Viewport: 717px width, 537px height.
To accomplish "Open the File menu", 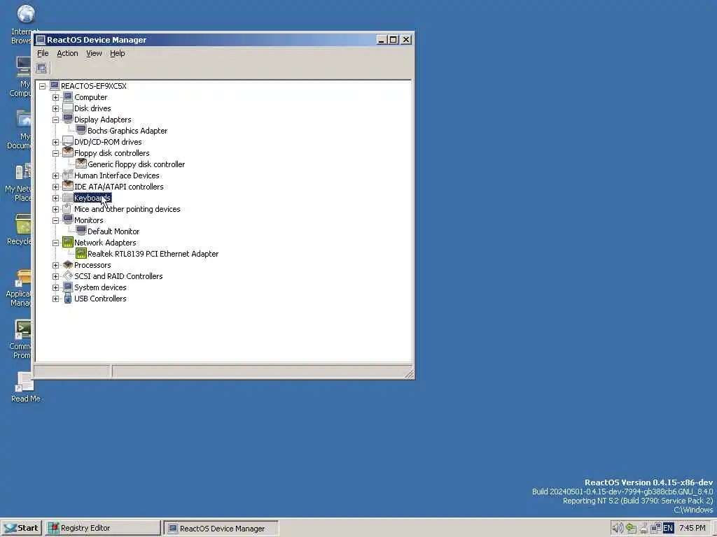I will pyautogui.click(x=43, y=53).
